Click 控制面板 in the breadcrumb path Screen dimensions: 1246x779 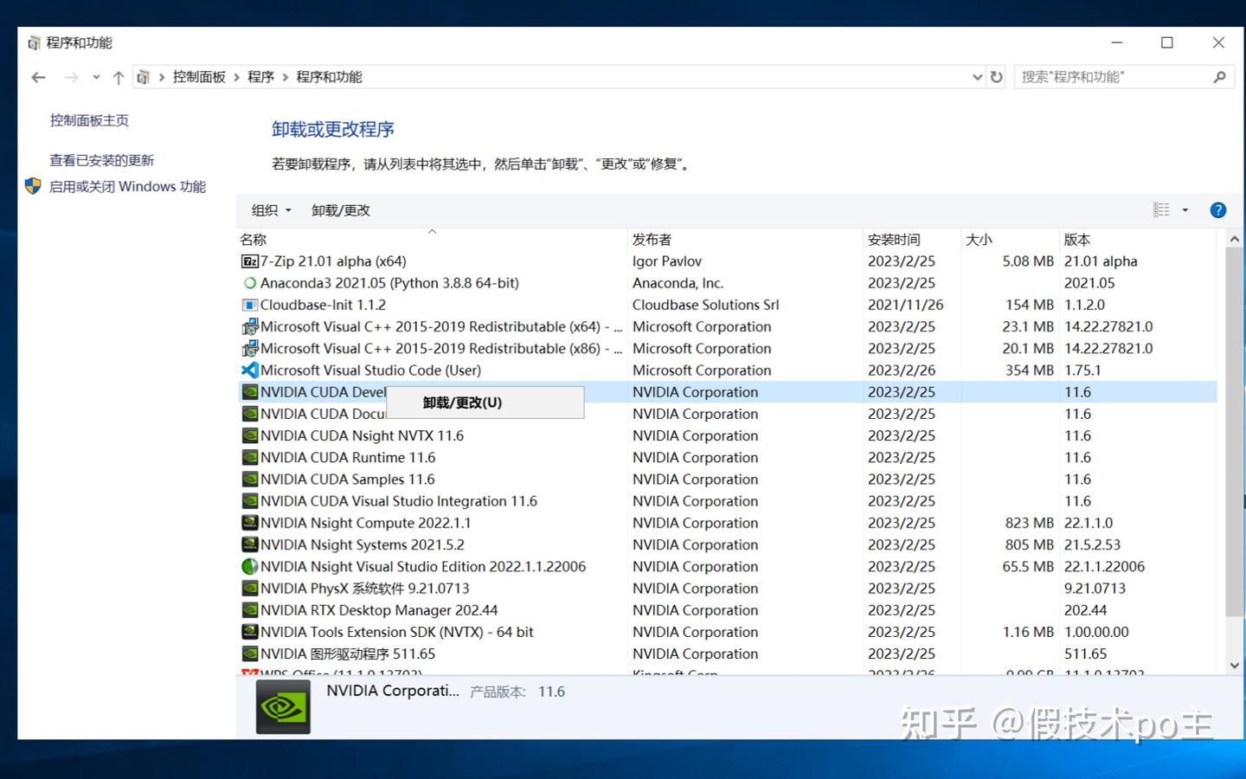199,77
